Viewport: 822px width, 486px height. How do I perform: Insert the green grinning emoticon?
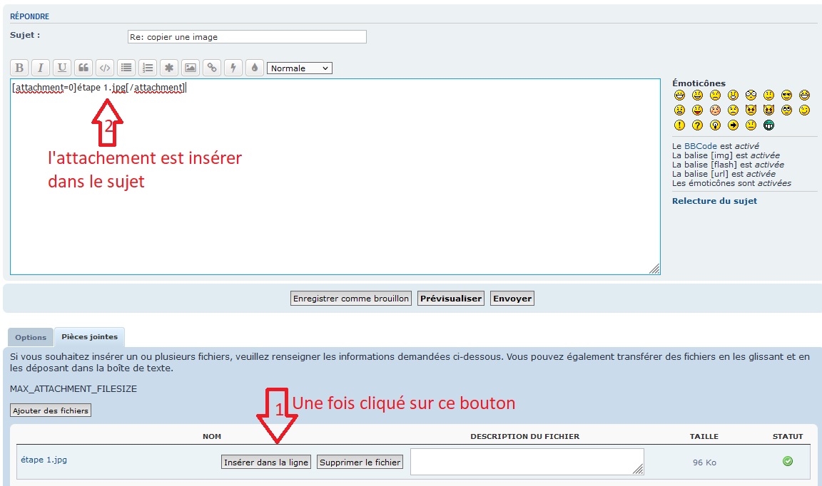click(768, 125)
